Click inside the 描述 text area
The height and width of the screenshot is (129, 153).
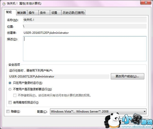click(x=85, y=49)
